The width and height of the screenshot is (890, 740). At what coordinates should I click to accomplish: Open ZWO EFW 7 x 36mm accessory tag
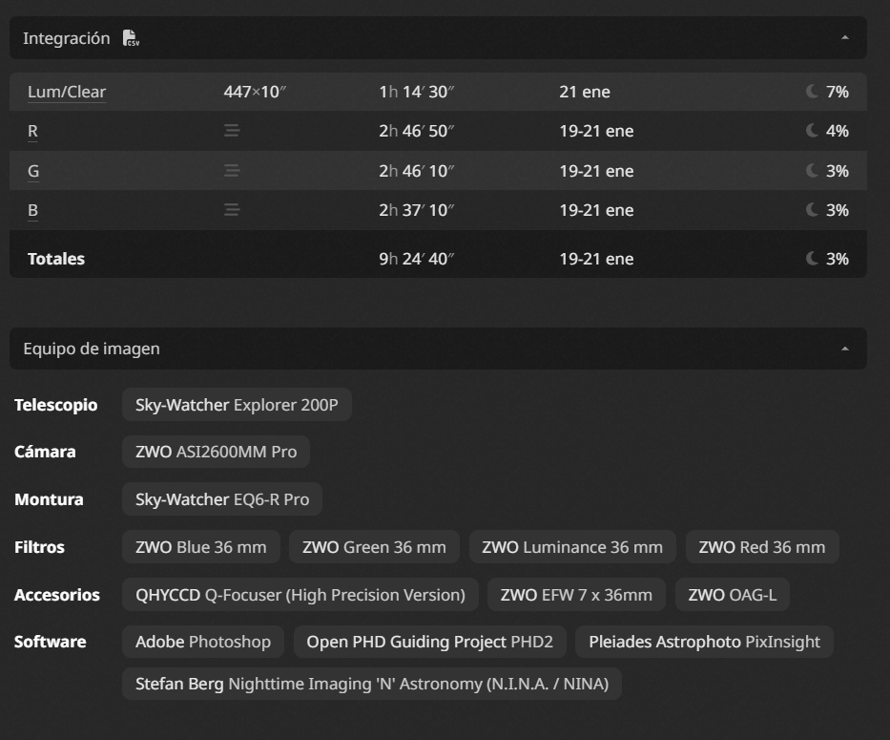pyautogui.click(x=576, y=595)
